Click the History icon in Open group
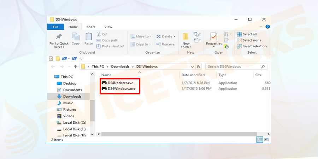The height and width of the screenshot is (159, 318). click(x=226, y=46)
